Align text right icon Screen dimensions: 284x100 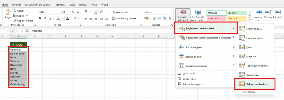pos(96,18)
